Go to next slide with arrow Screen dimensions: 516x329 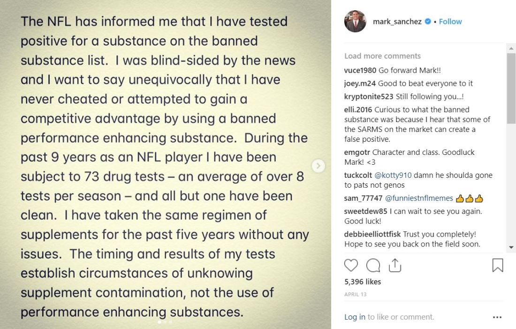coord(319,165)
